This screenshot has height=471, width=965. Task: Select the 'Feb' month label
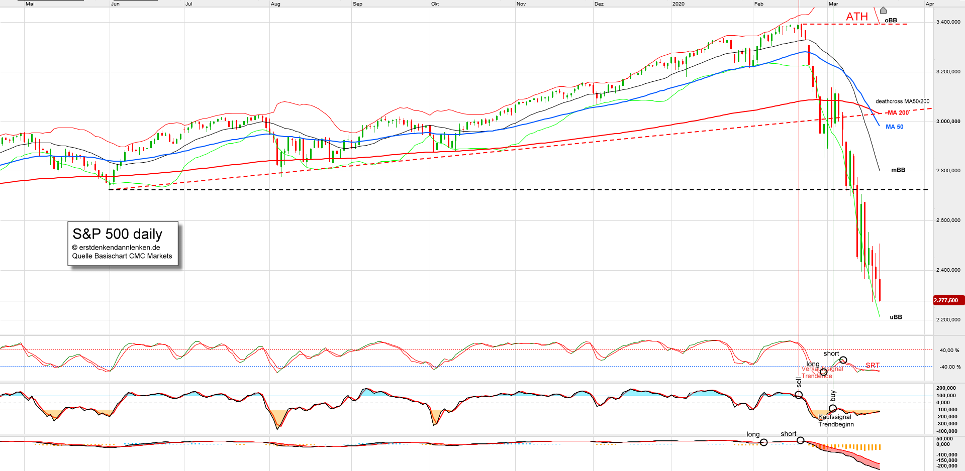[x=759, y=4]
